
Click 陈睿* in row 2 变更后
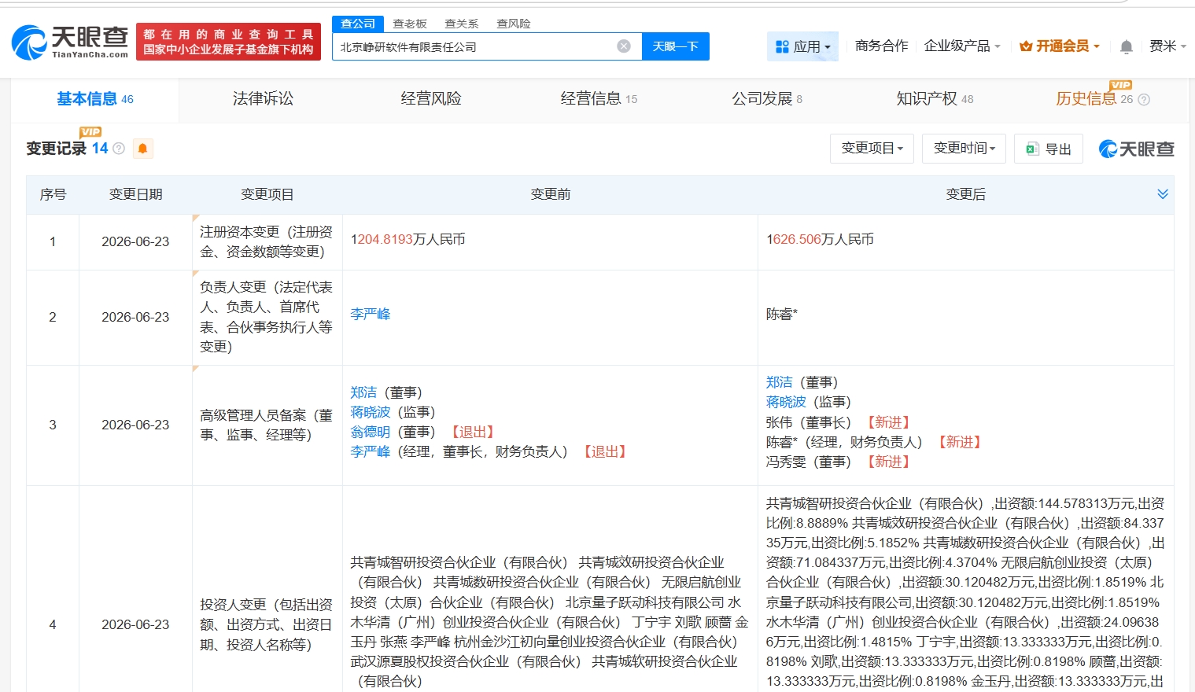click(782, 315)
